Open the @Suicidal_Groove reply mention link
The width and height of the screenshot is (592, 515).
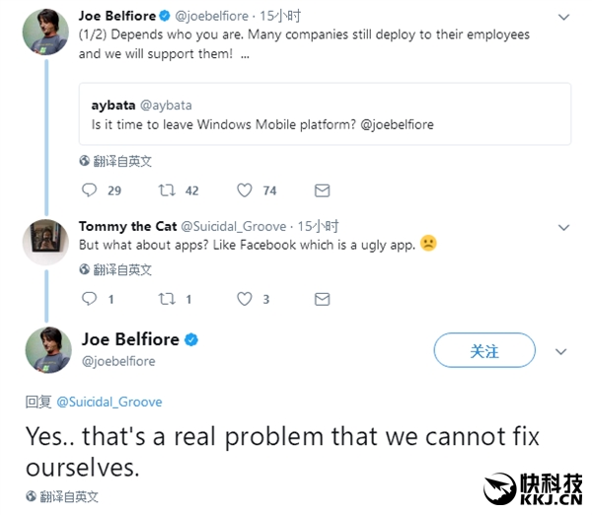pos(109,402)
